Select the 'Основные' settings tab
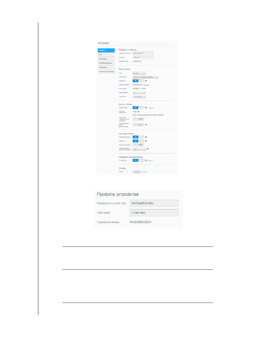This screenshot has width=253, height=359. point(106,50)
